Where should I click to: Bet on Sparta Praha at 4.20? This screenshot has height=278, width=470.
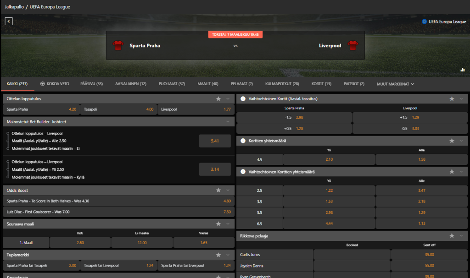coord(41,109)
